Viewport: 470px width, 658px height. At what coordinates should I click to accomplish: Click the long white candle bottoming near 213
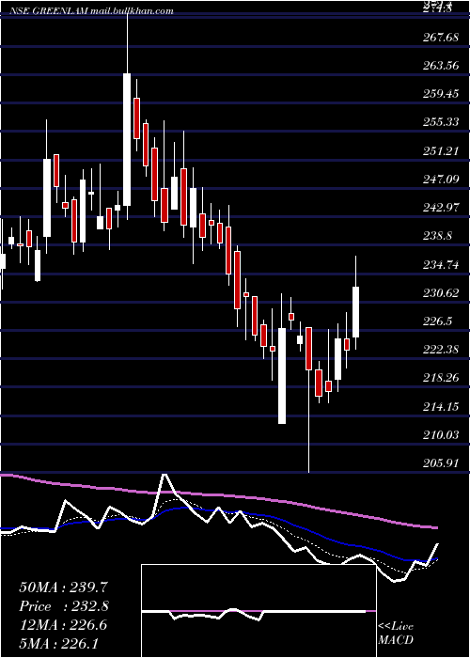click(x=282, y=376)
